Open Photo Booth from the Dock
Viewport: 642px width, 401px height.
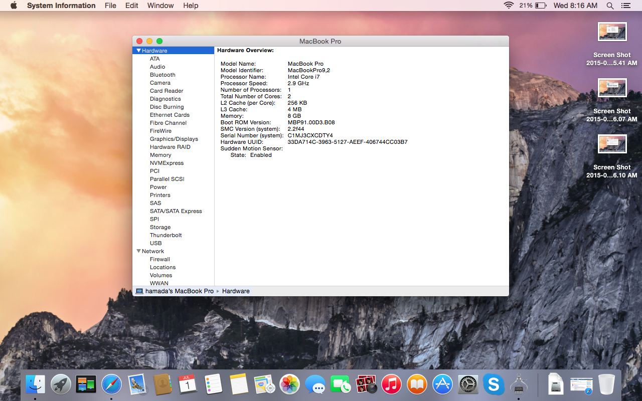coord(366,384)
